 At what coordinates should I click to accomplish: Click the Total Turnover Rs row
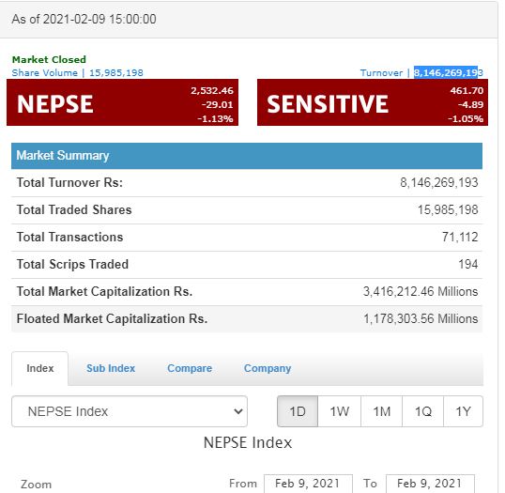[247, 183]
